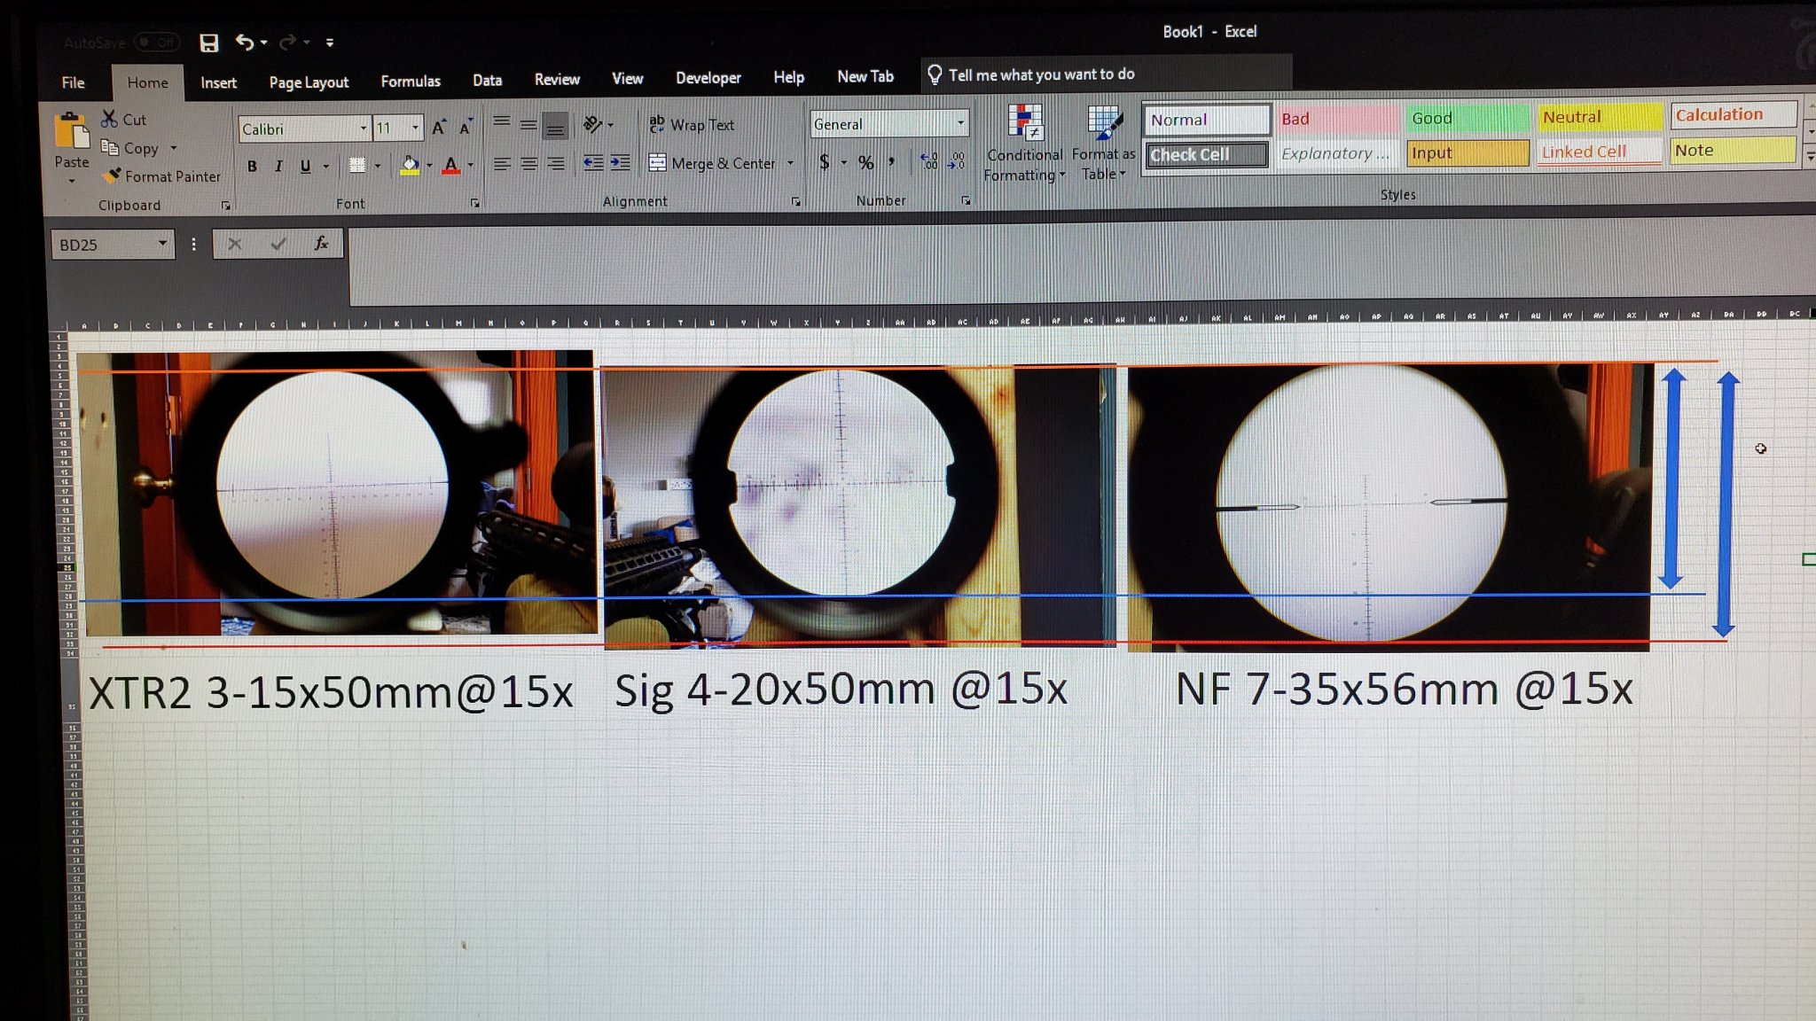1816x1021 pixels.
Task: Apply the Normal cell style
Action: (x=1207, y=120)
